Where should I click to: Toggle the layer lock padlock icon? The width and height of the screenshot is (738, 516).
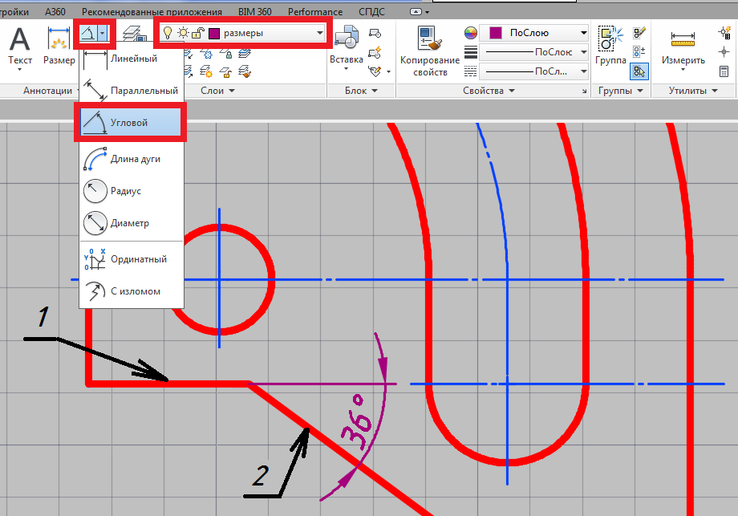[198, 34]
